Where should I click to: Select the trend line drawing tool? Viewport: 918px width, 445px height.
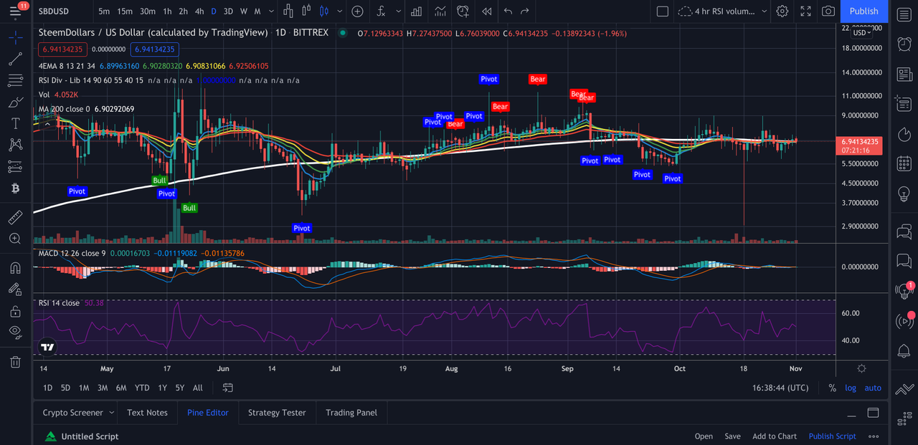click(15, 59)
